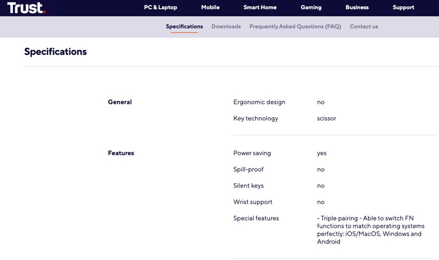Open the Smart Home menu
Image resolution: width=439 pixels, height=260 pixels.
[x=260, y=7]
